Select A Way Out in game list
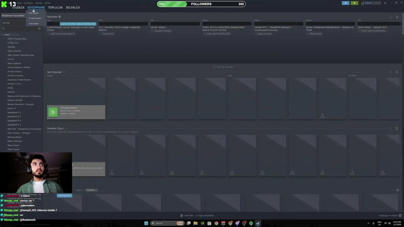404x227 pixels. [x=13, y=43]
